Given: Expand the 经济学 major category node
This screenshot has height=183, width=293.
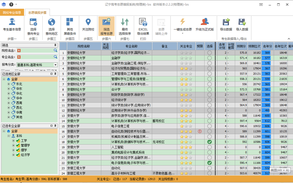Looking at the screenshot, I should (x=13, y=155).
